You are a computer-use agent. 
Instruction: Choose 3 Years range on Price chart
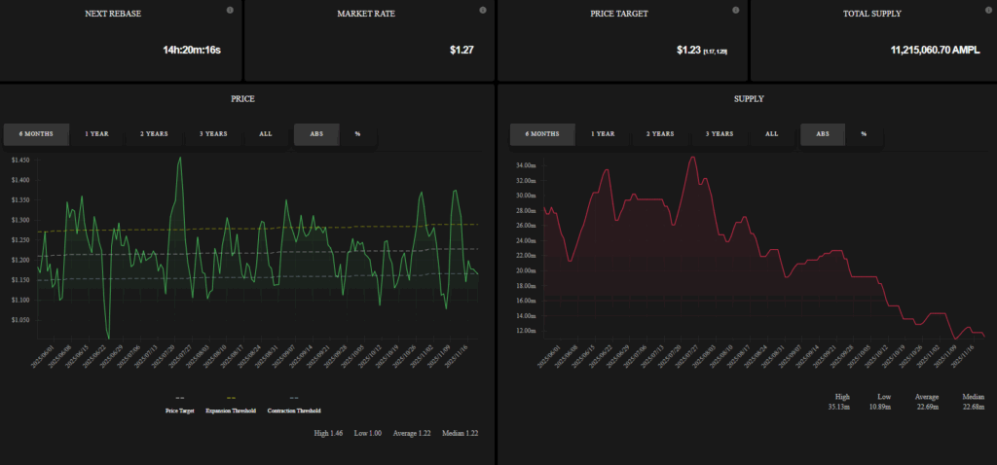tap(213, 133)
